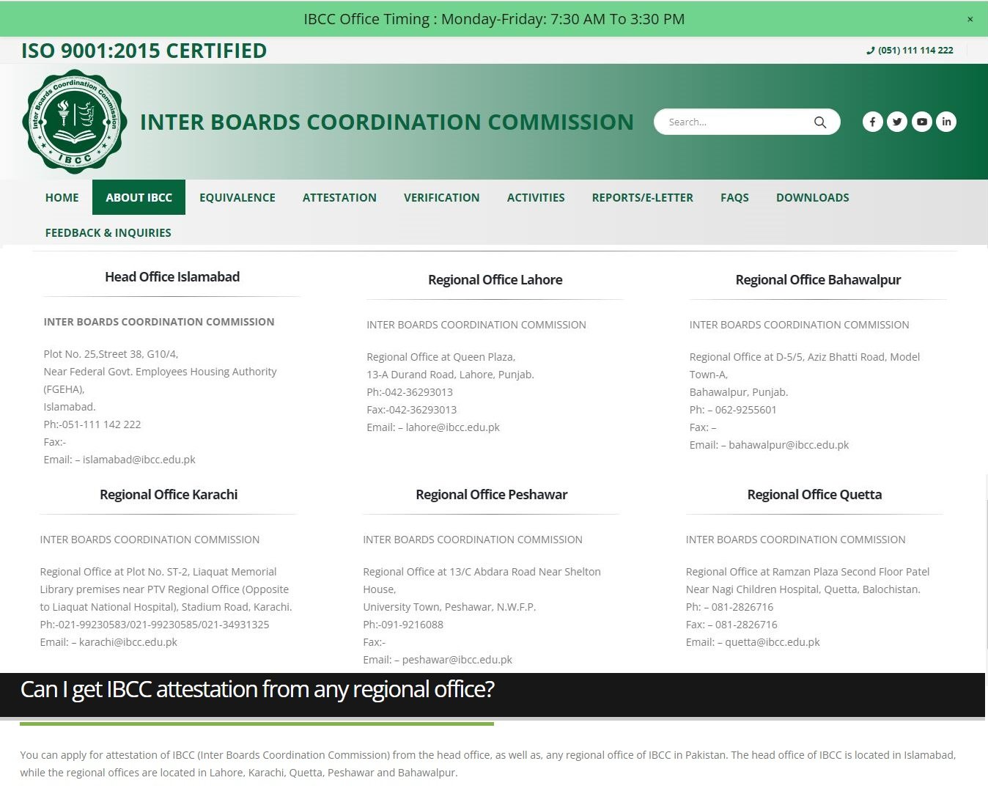Open the LinkedIn icon
This screenshot has height=802, width=988.
pos(946,122)
